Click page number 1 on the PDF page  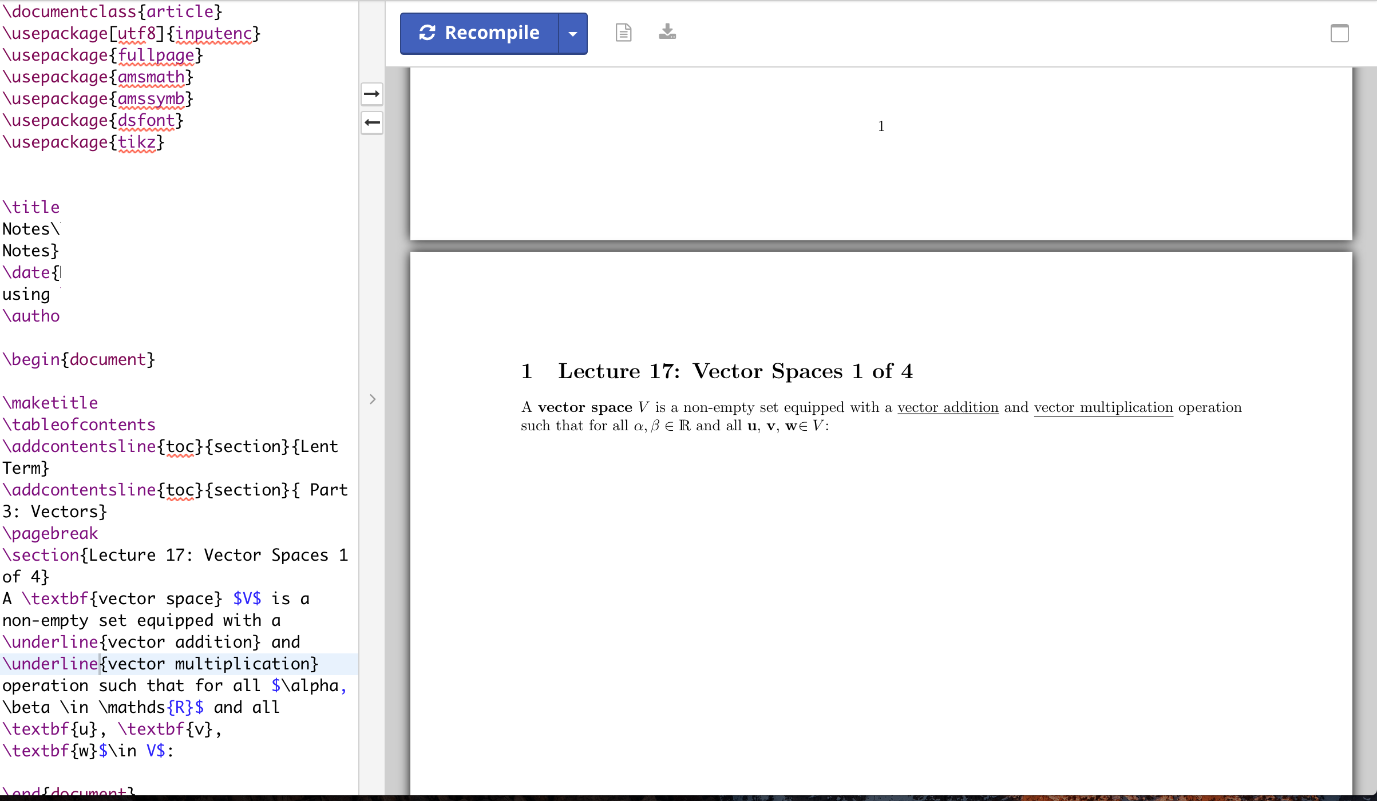click(x=881, y=126)
